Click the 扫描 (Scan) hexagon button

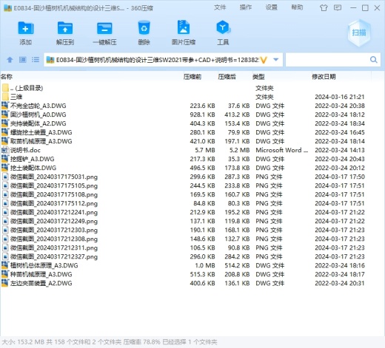point(359,33)
